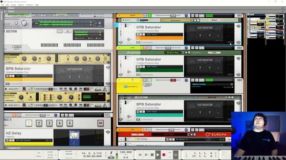Click the Record button in transport

coord(164,155)
